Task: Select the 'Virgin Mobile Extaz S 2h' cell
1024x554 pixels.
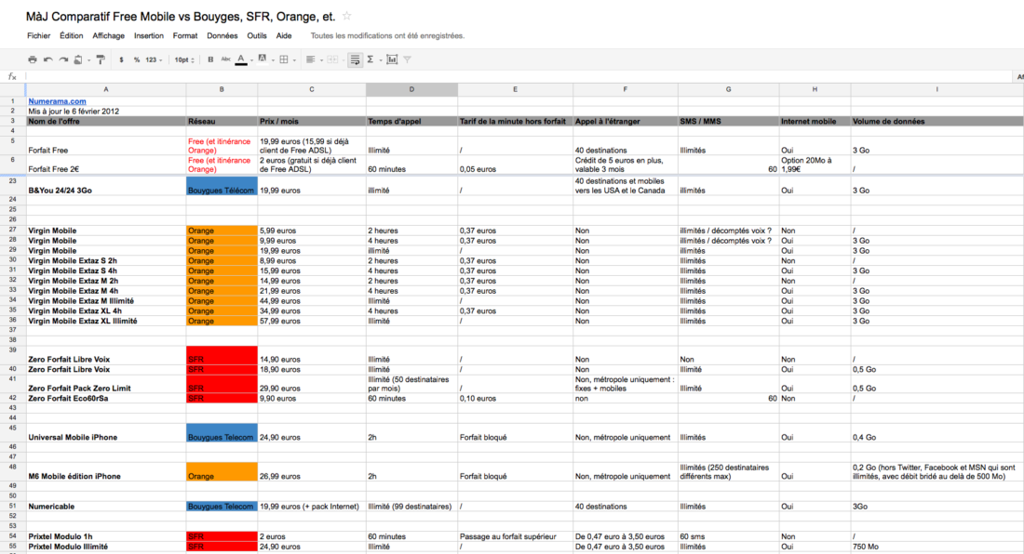Action: coord(106,260)
